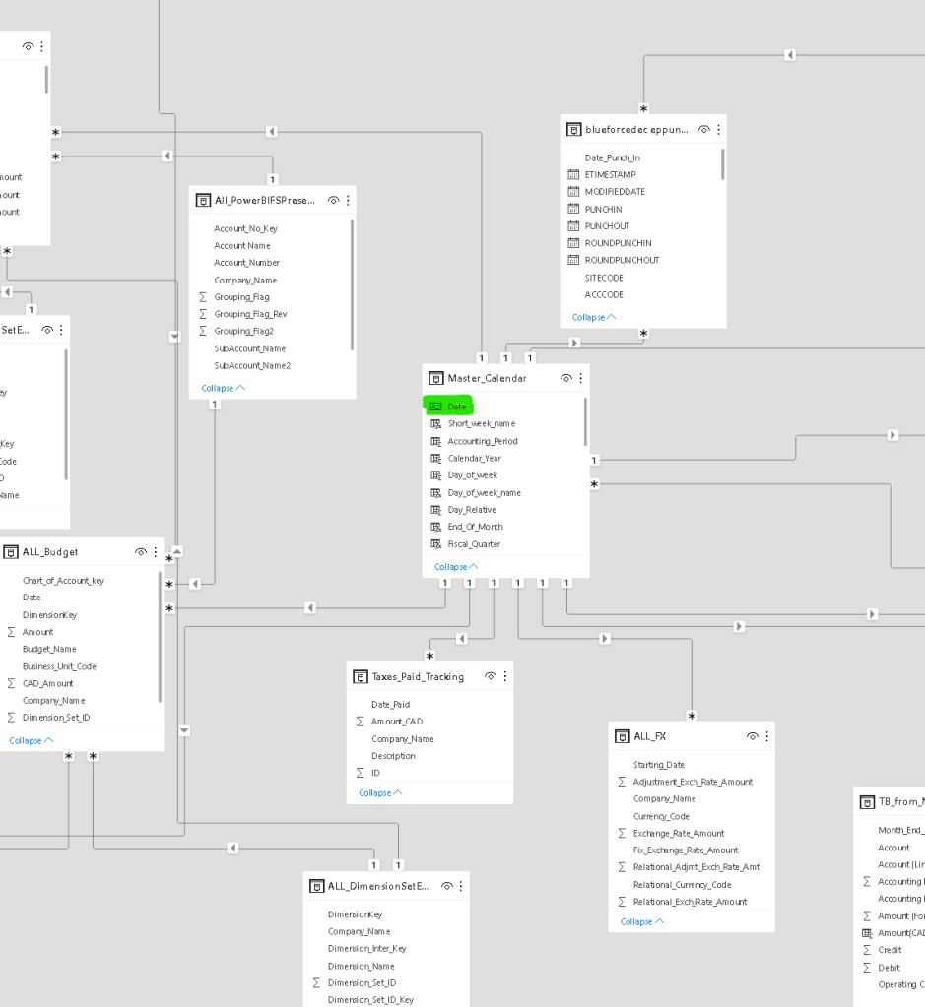Open more options for ALL_DimensionSet table
This screenshot has width=925, height=1007.
tap(461, 886)
